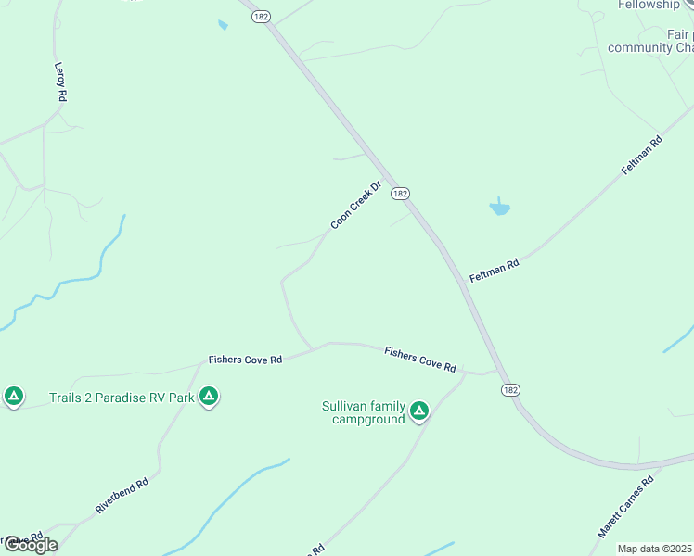694x556 pixels.
Task: Open Sullivan family campground text label
Action: [364, 412]
